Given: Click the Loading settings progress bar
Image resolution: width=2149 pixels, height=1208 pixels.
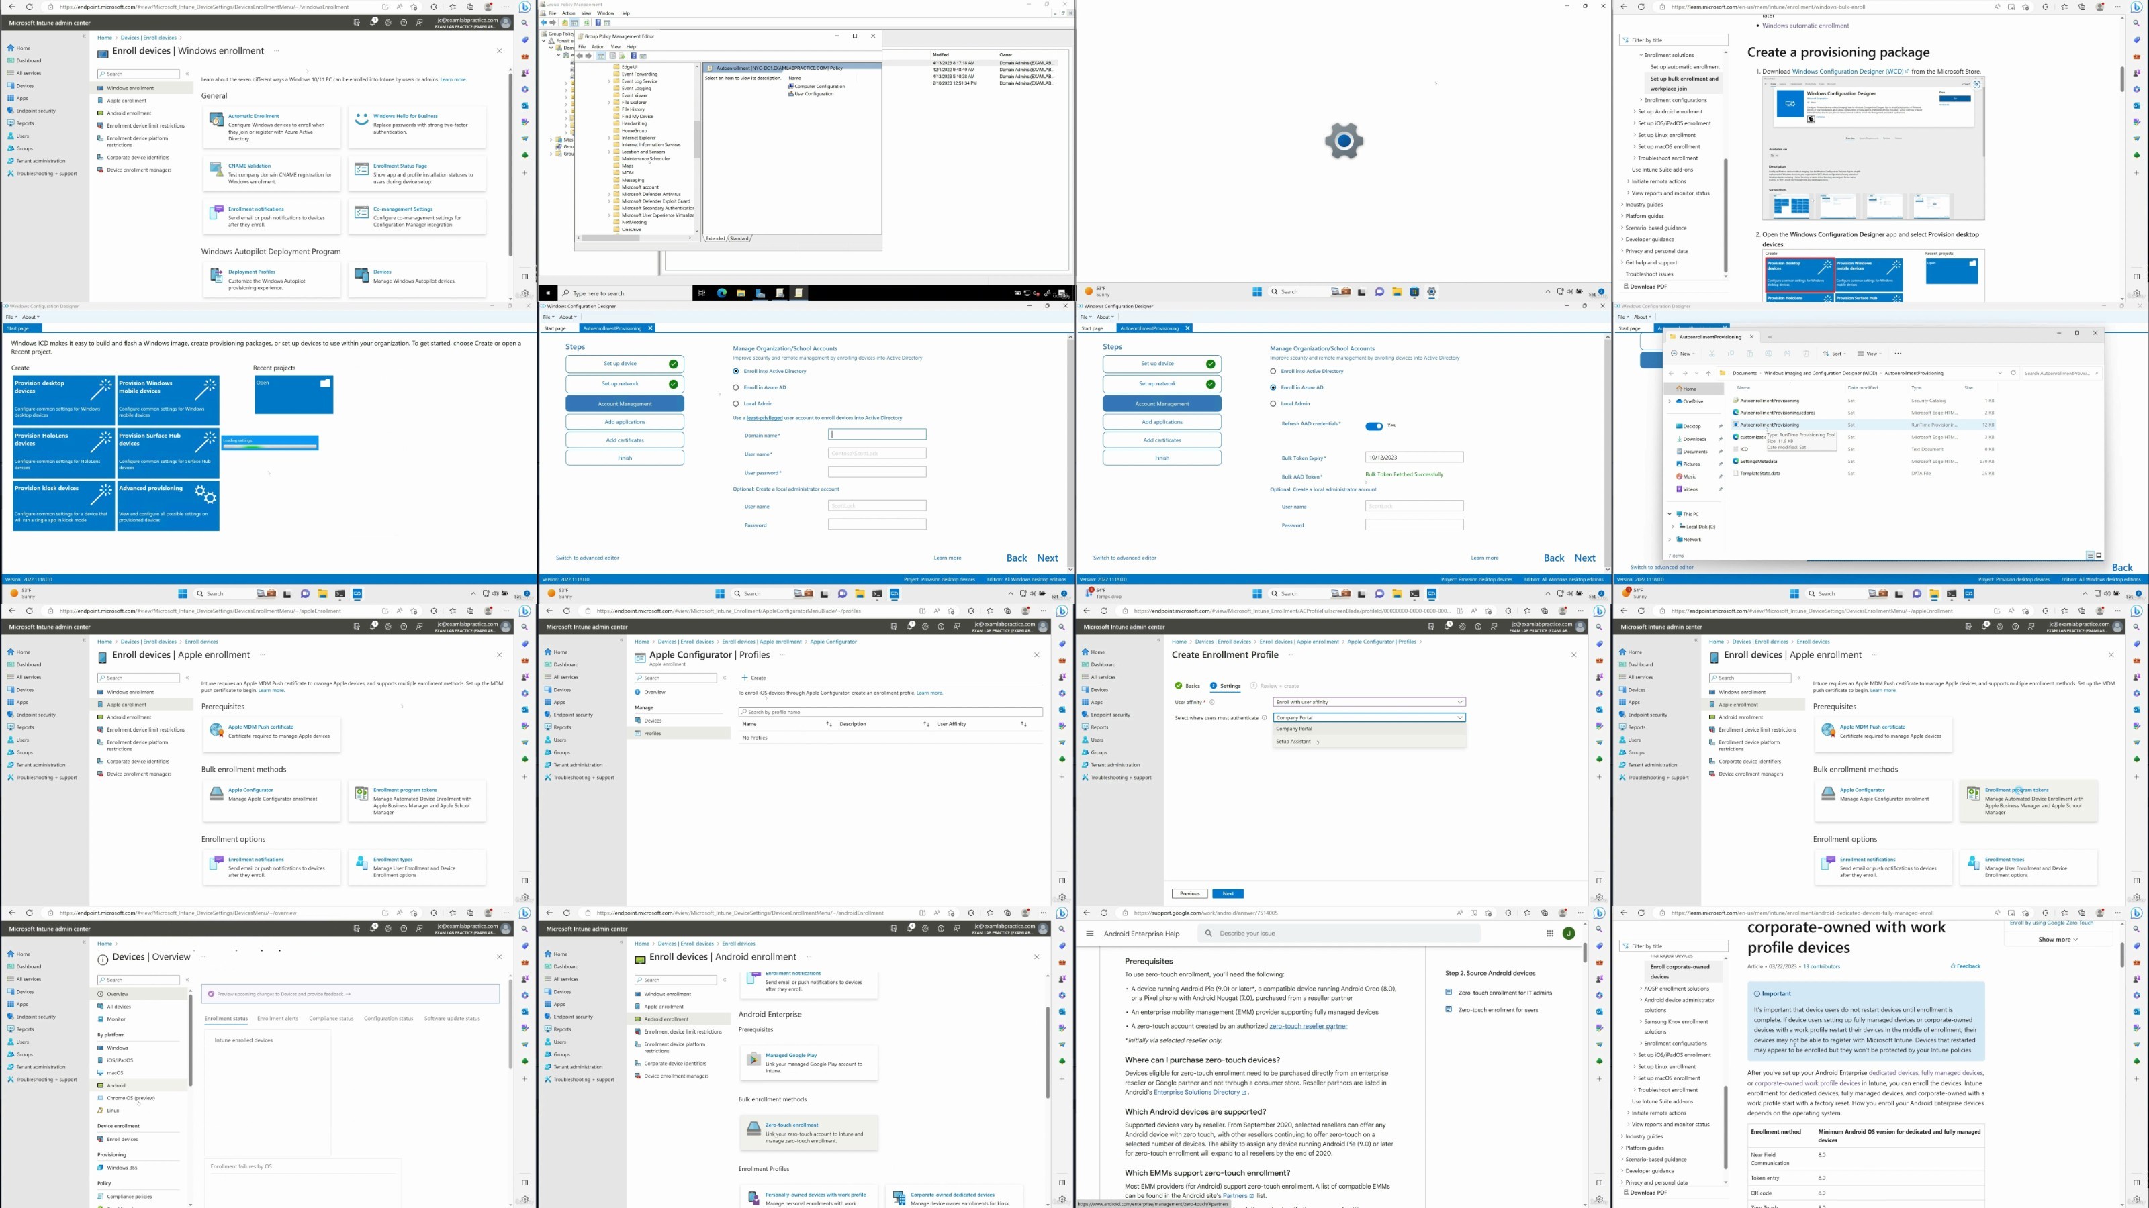Looking at the screenshot, I should click(x=269, y=443).
